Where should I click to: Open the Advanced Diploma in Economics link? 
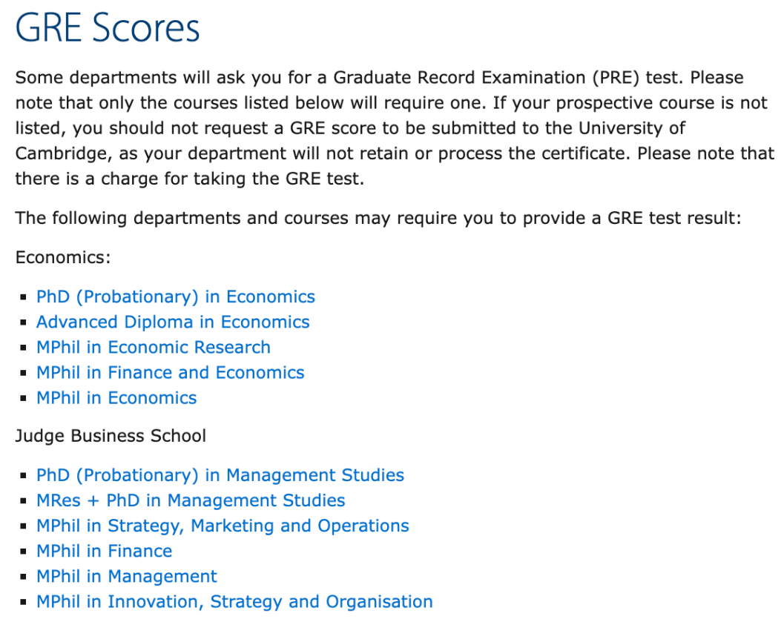[x=173, y=322]
